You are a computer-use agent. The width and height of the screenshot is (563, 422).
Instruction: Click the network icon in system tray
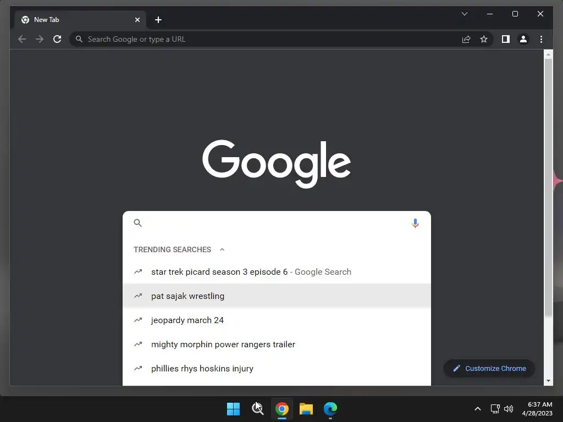(495, 409)
